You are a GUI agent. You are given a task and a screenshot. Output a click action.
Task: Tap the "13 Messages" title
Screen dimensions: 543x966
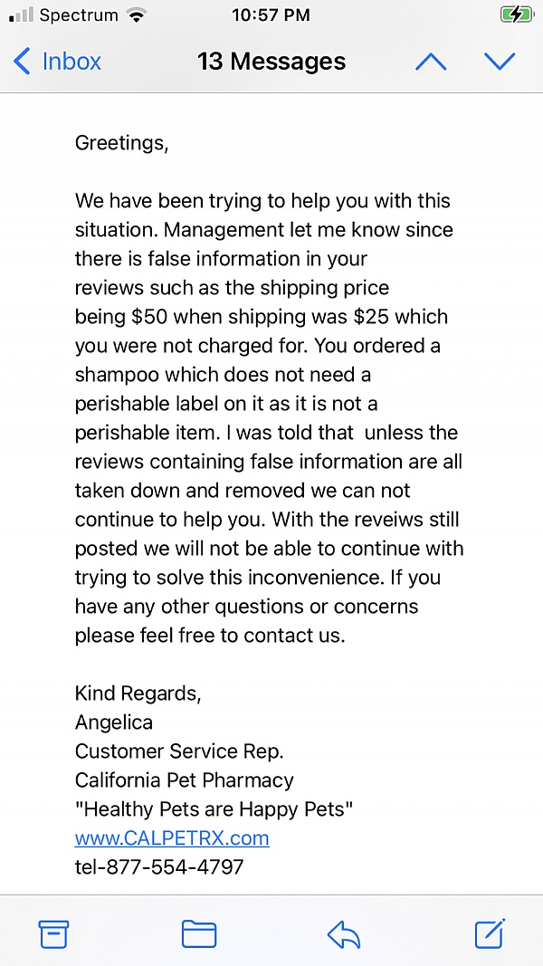[271, 62]
